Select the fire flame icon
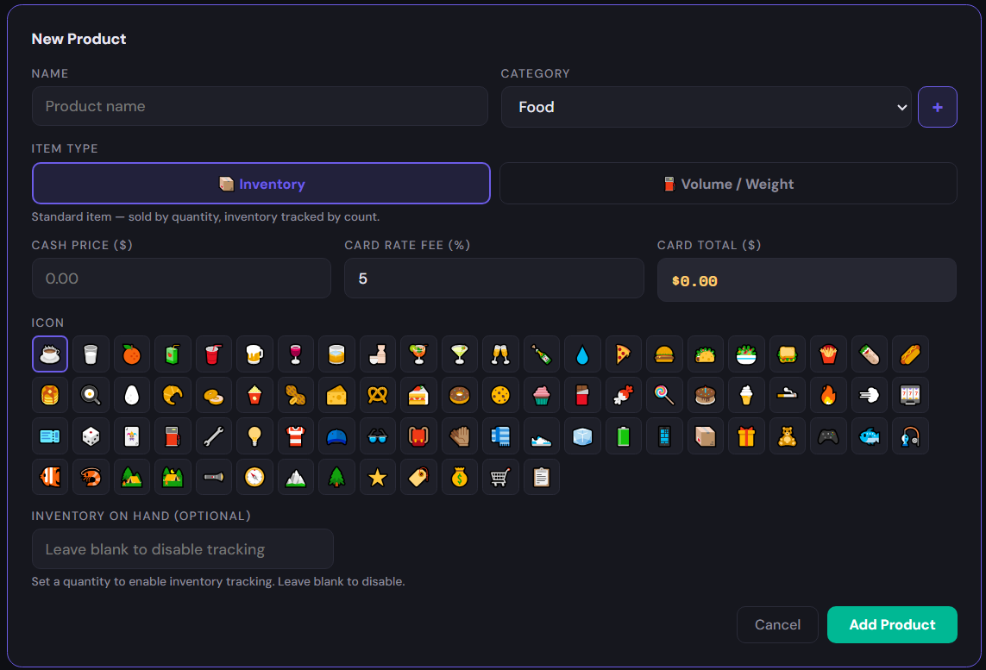 tap(828, 395)
